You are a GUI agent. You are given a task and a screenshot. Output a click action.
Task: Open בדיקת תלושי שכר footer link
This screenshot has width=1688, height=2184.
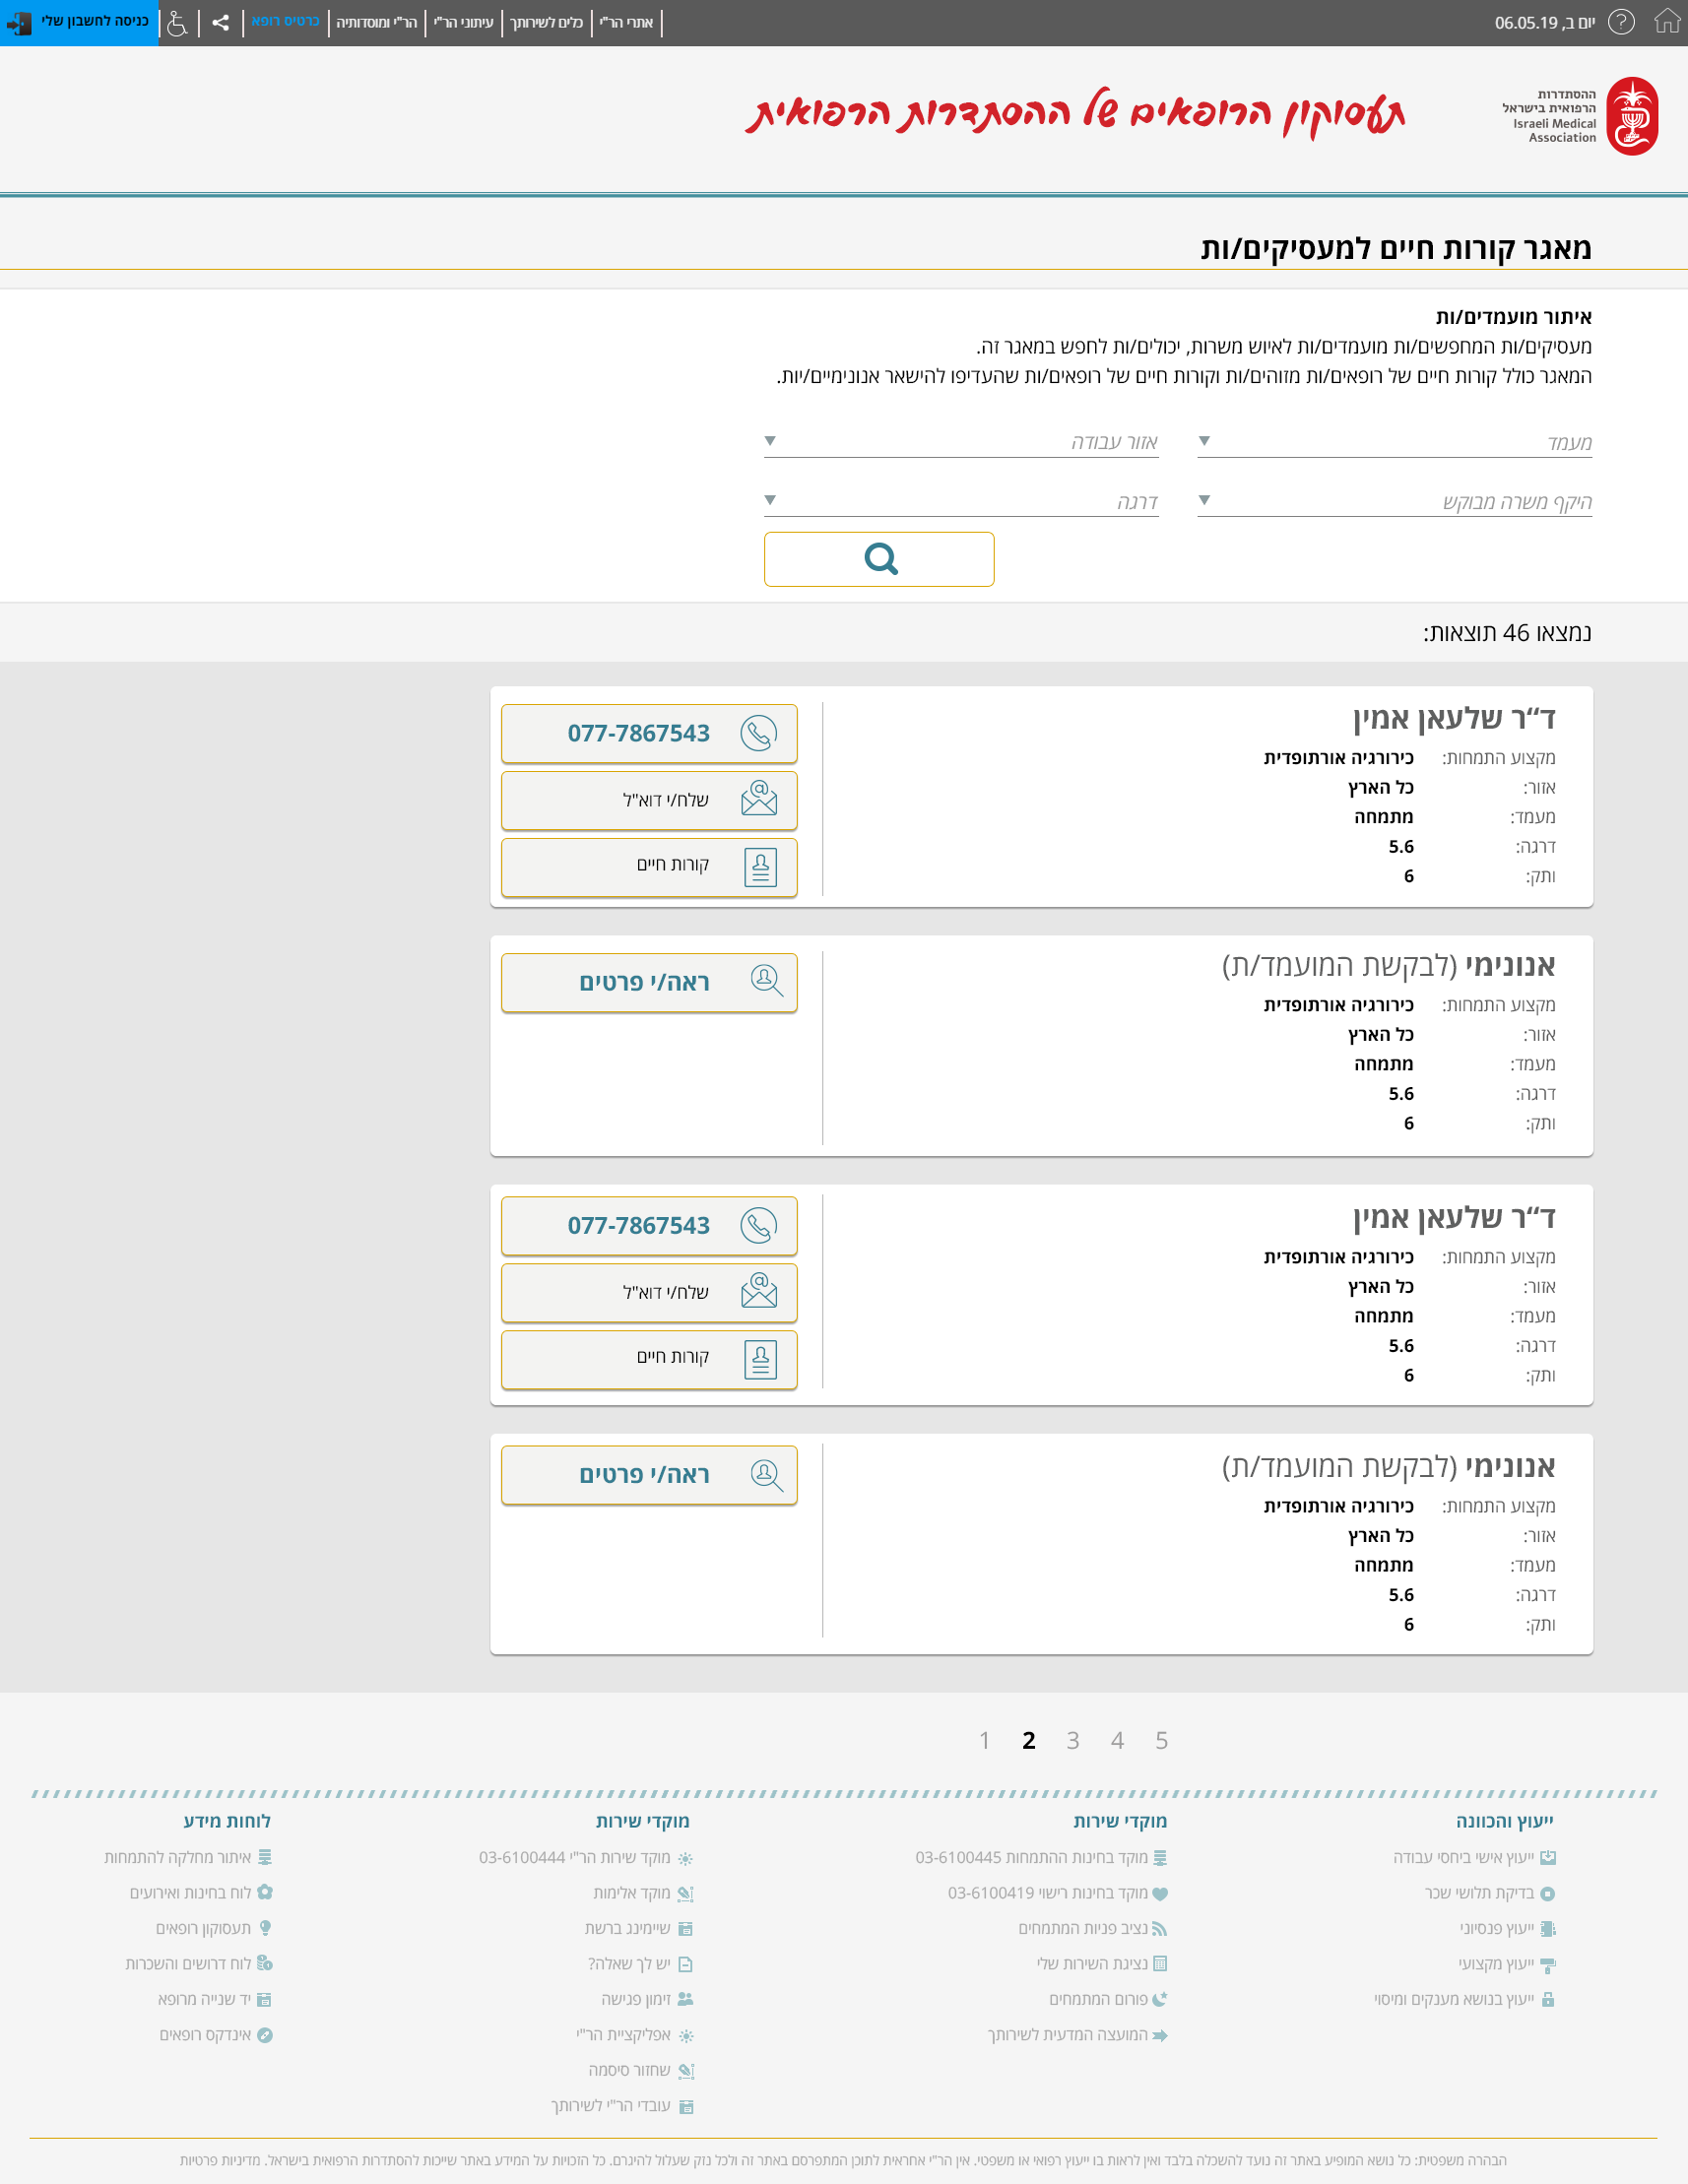(x=1479, y=1893)
